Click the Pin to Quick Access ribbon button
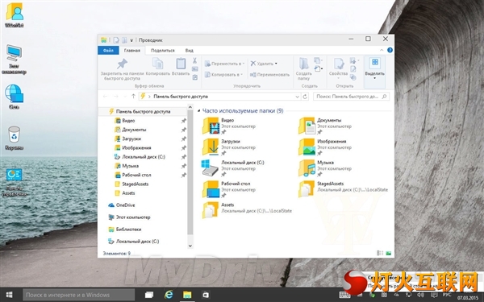Image resolution: width=484 pixels, height=302 pixels. click(x=123, y=69)
